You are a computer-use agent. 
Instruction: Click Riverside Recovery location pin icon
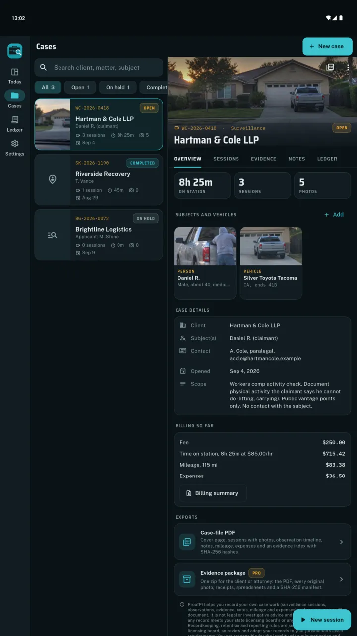(x=53, y=179)
